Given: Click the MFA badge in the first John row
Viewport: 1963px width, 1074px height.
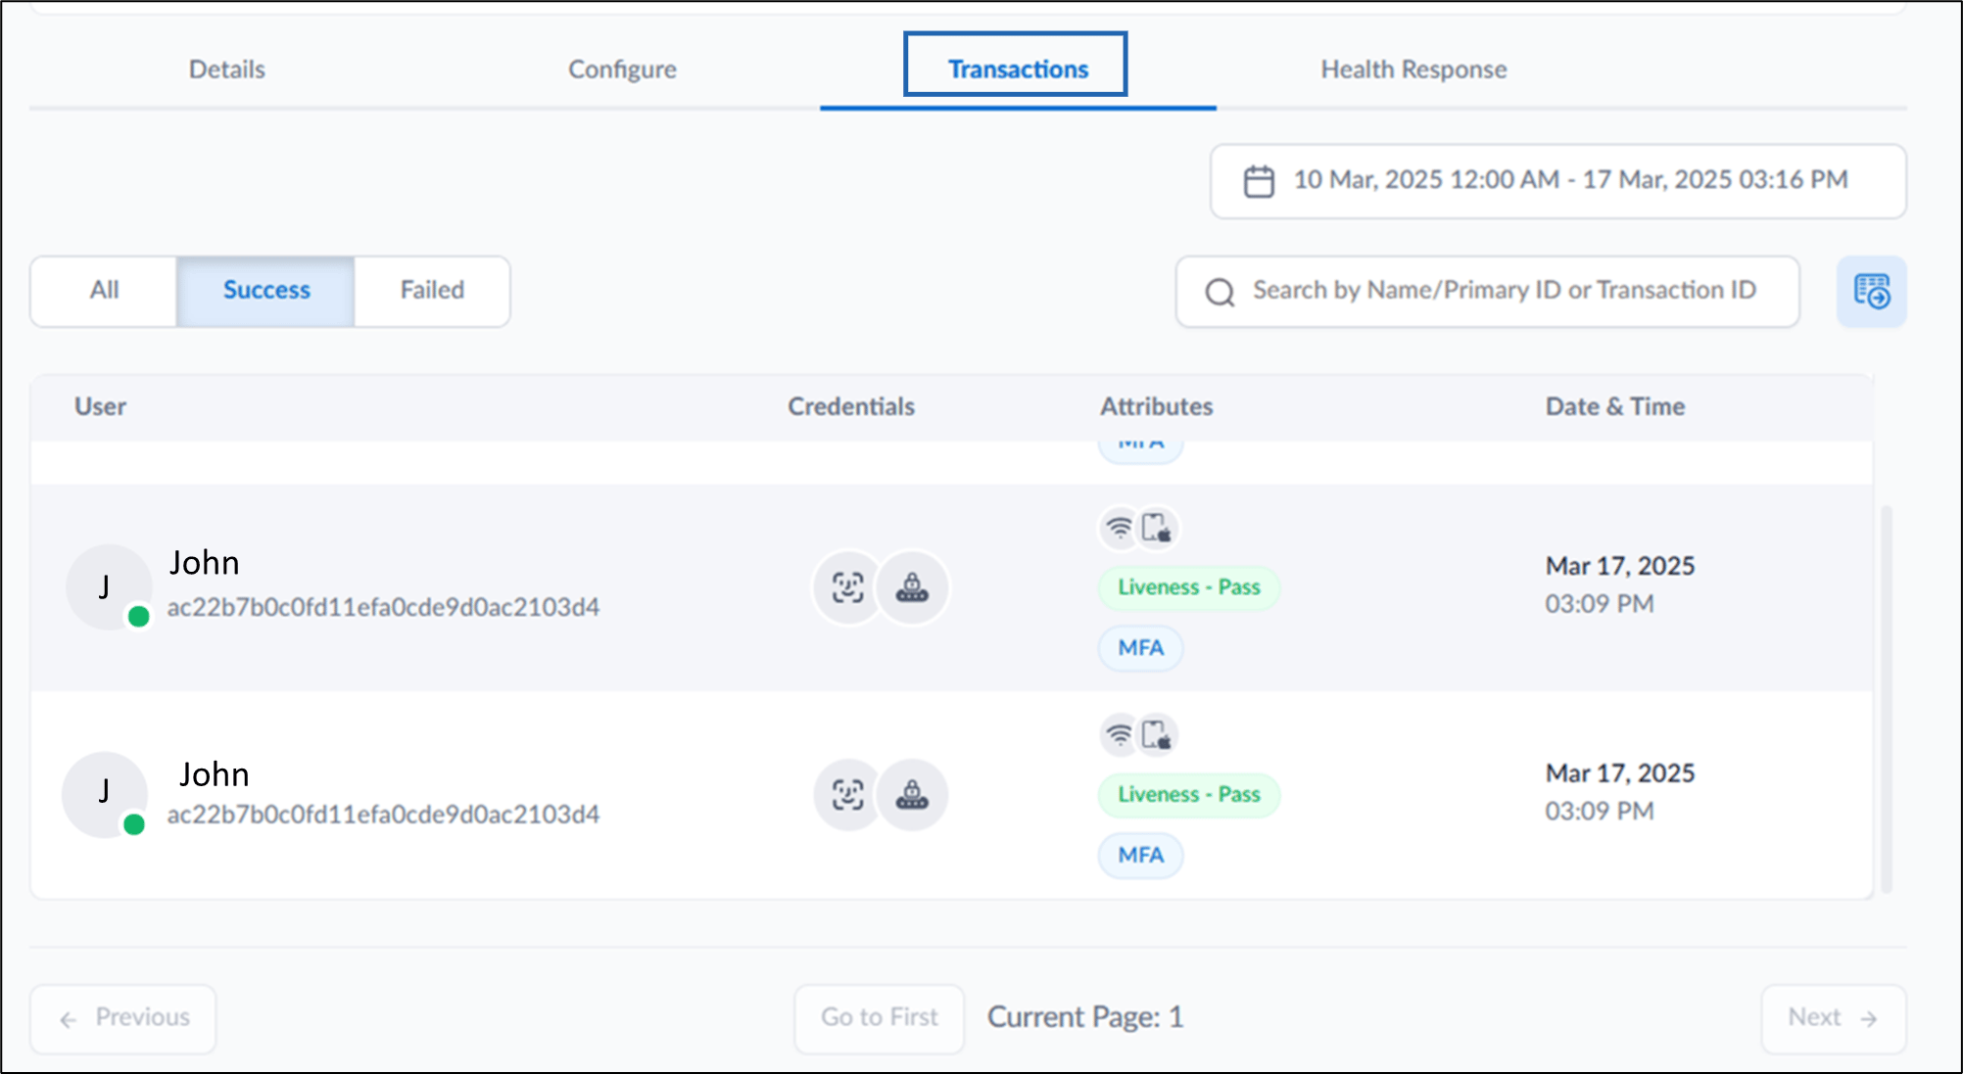Looking at the screenshot, I should coord(1141,648).
